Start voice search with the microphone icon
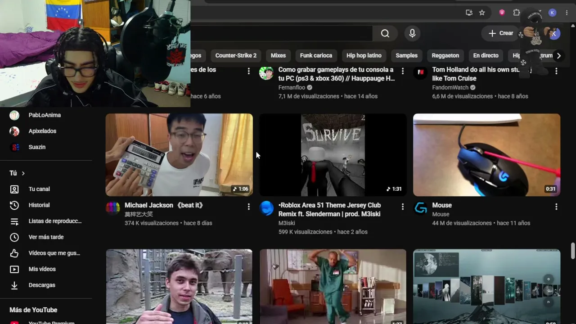576x324 pixels. [412, 33]
